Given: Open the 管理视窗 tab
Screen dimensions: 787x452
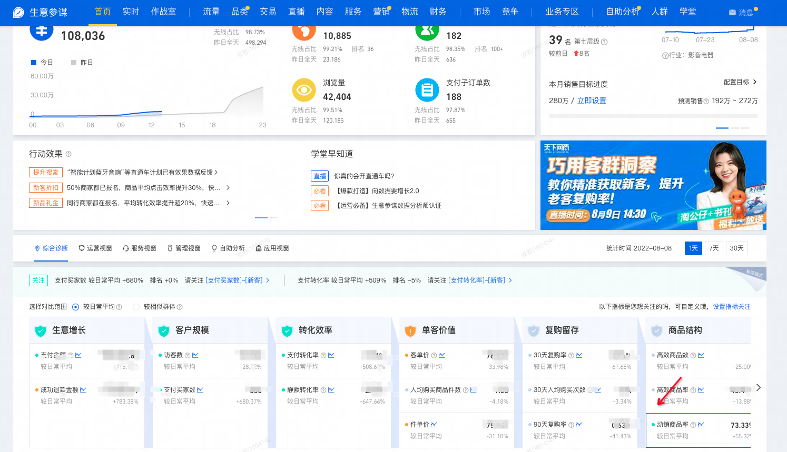Looking at the screenshot, I should 184,248.
